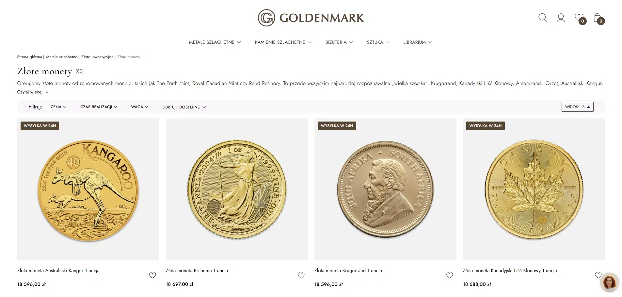Favorite the Kanadyjski Liść Klonowy heart icon
Screen dimensions: 622x297
pyautogui.click(x=598, y=275)
